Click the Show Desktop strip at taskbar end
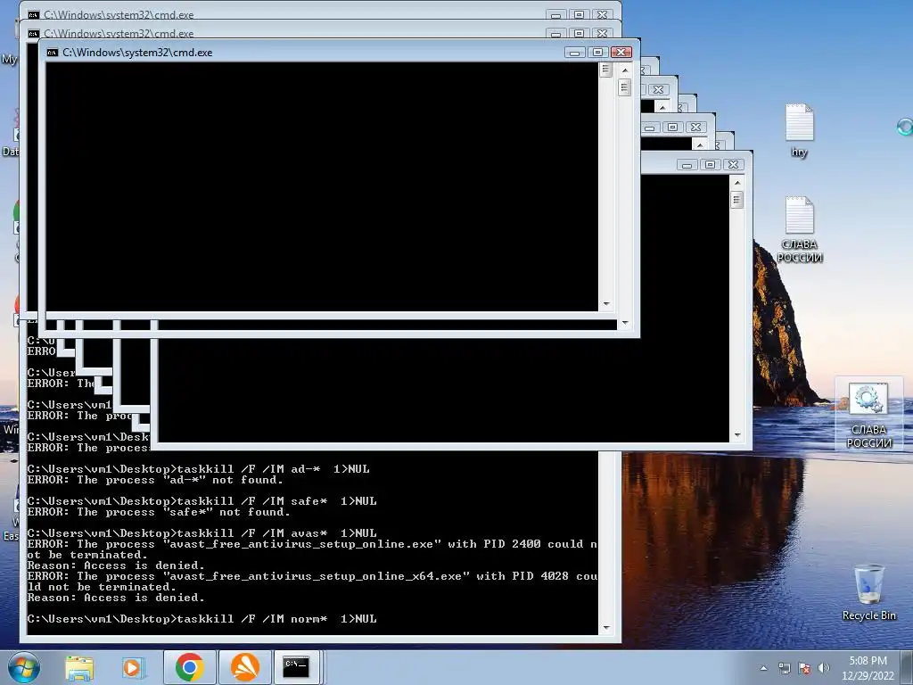The image size is (913, 685). [x=907, y=667]
